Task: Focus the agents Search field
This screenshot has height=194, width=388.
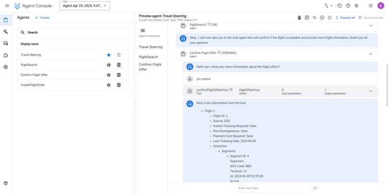Action: (73, 32)
